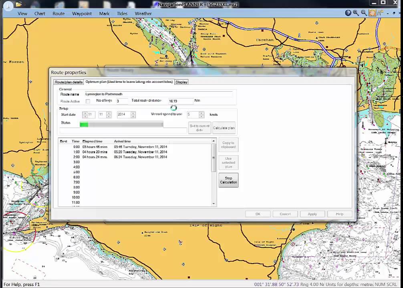Screen dimensions: 403x288
Task: Open the Tides menu
Action: tap(122, 14)
